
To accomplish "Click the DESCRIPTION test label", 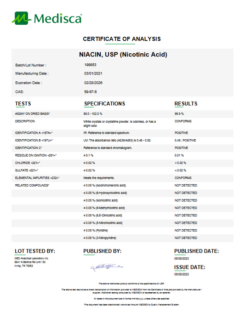I will (x=25, y=121).
